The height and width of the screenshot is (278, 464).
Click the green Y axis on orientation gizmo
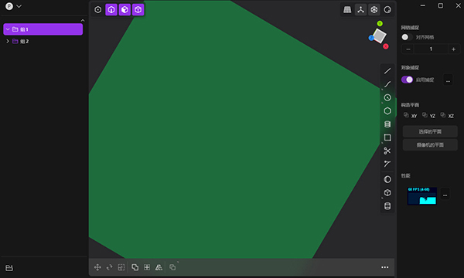click(380, 23)
